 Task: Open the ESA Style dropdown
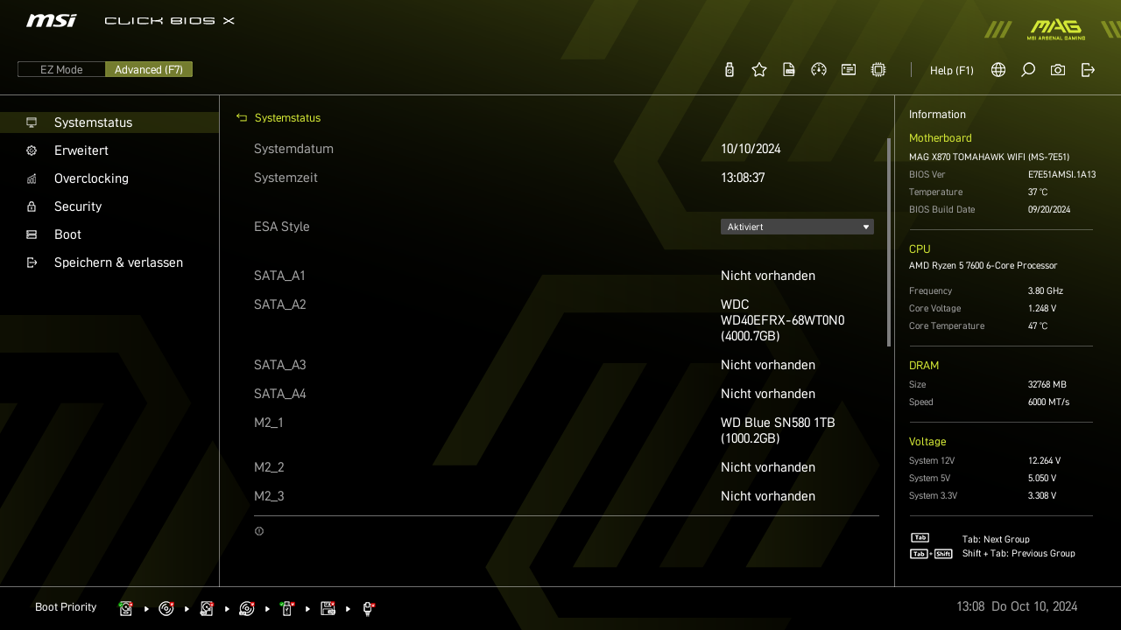click(797, 227)
